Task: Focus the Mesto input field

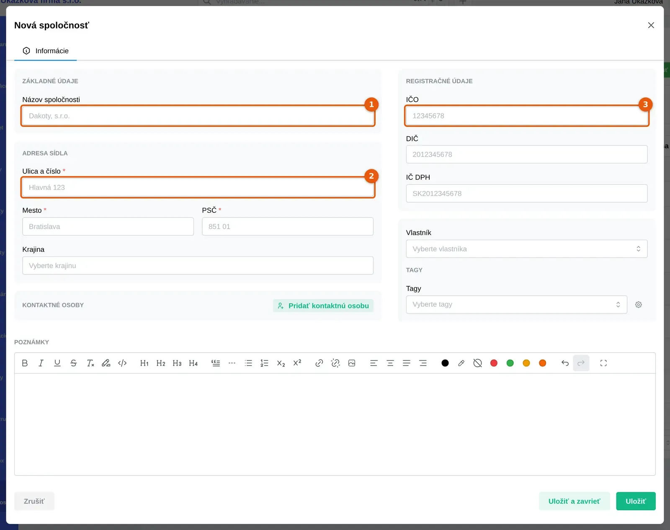Action: (108, 226)
